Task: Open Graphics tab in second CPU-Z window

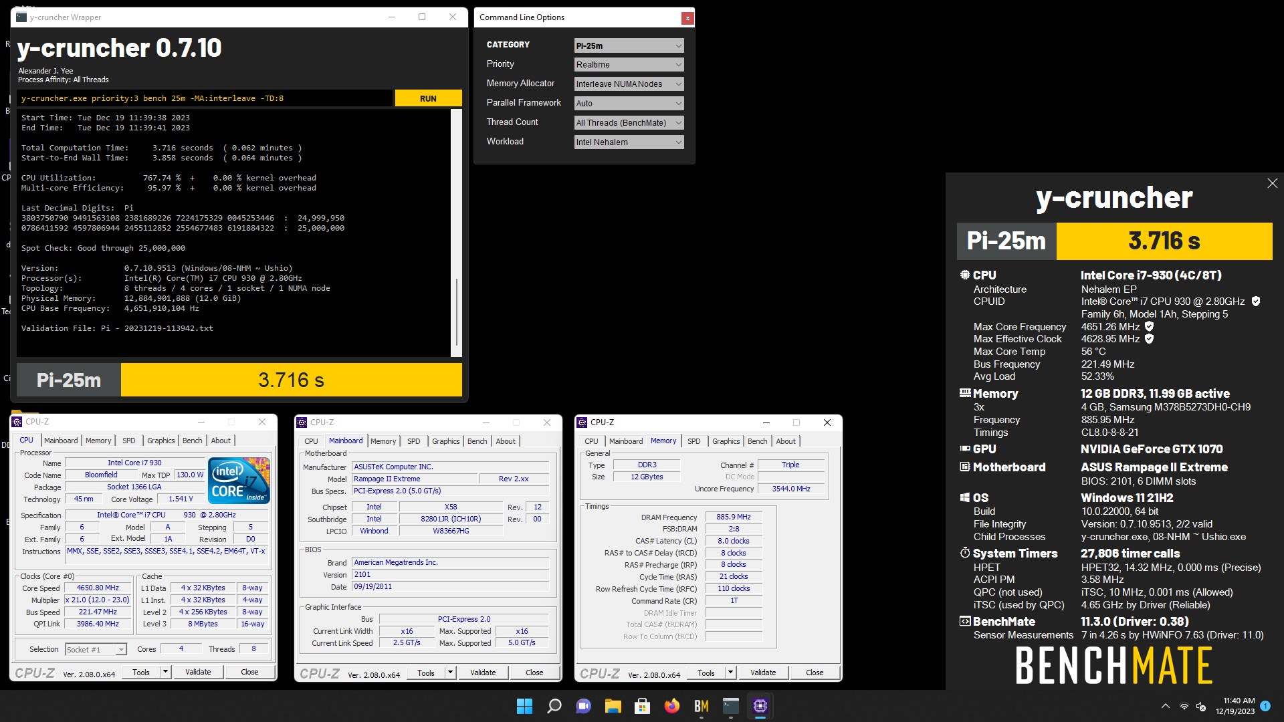Action: click(x=445, y=441)
